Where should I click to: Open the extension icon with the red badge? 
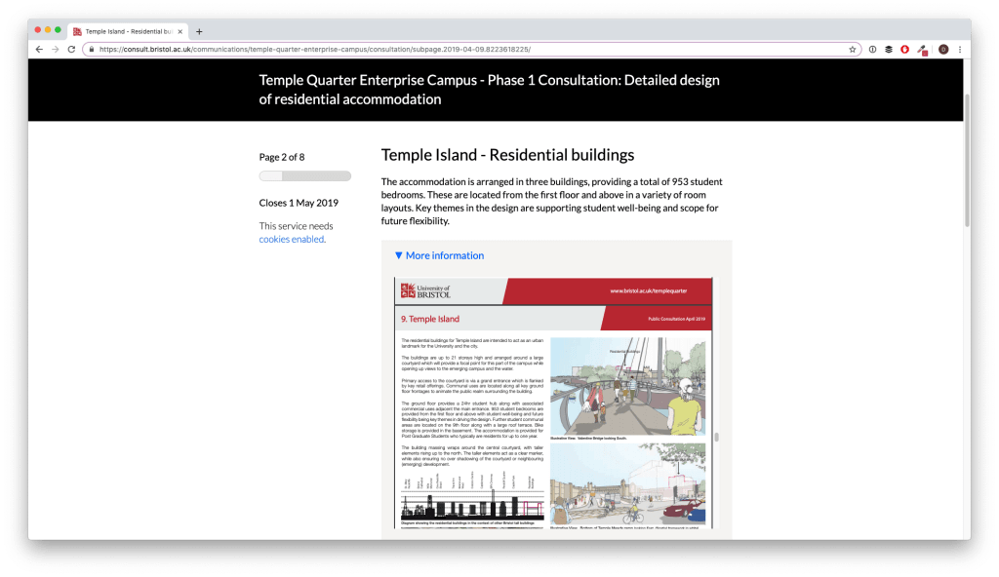tap(922, 50)
